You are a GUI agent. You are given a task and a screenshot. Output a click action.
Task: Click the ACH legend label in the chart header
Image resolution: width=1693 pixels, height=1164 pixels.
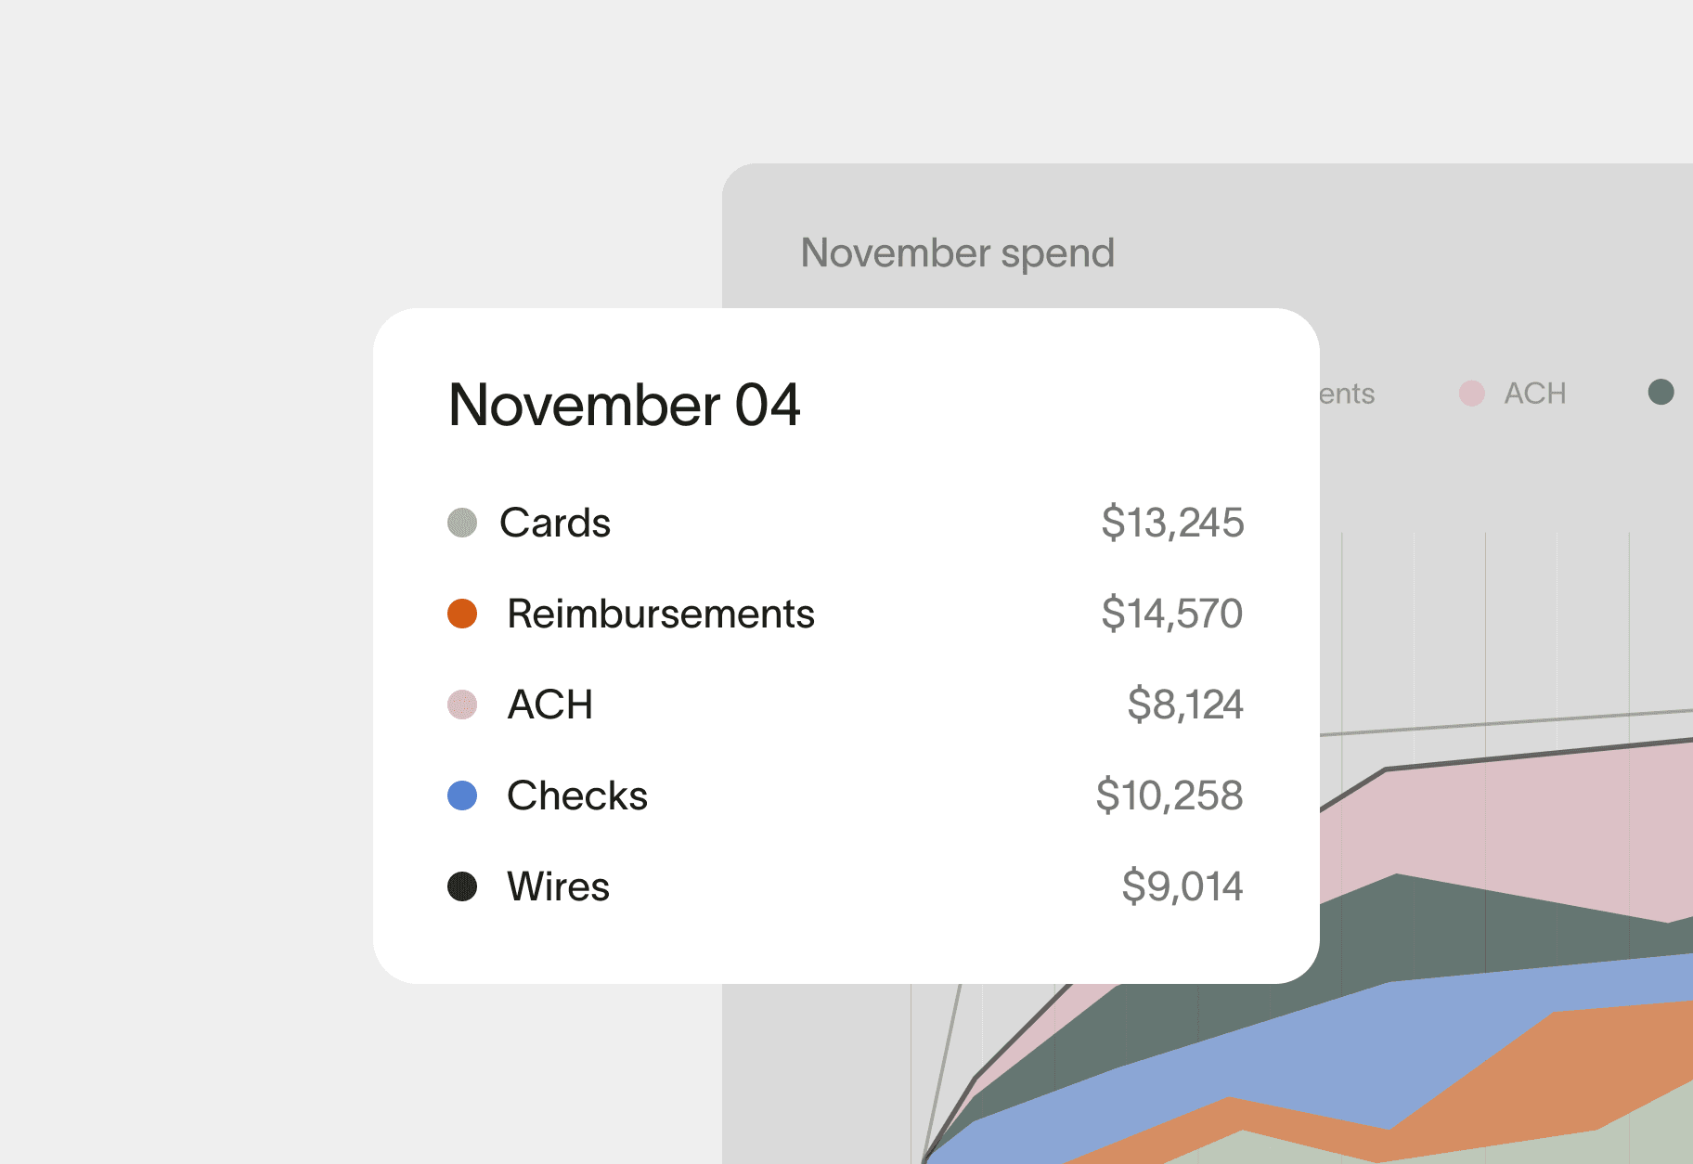(1534, 394)
